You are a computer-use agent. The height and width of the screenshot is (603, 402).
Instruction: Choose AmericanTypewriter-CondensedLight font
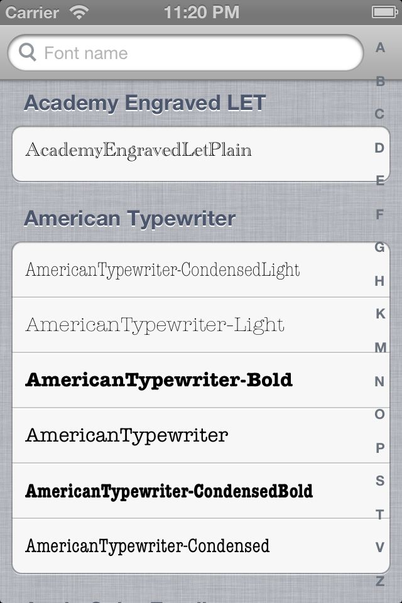coord(201,269)
